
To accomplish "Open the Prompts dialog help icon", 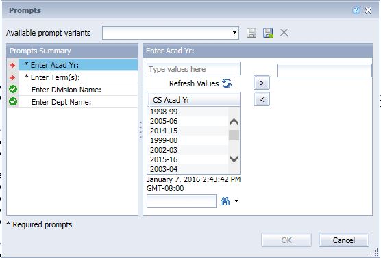I will click(356, 10).
